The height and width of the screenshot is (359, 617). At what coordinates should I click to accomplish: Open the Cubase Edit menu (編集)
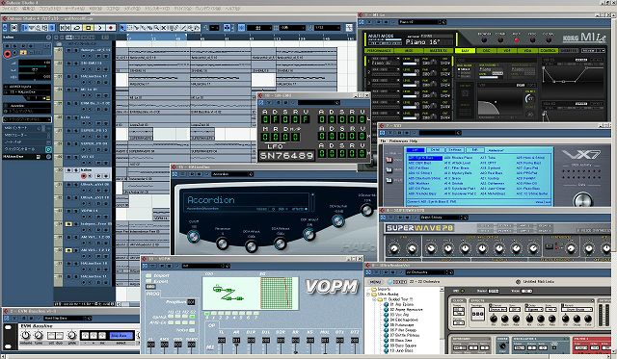point(28,9)
